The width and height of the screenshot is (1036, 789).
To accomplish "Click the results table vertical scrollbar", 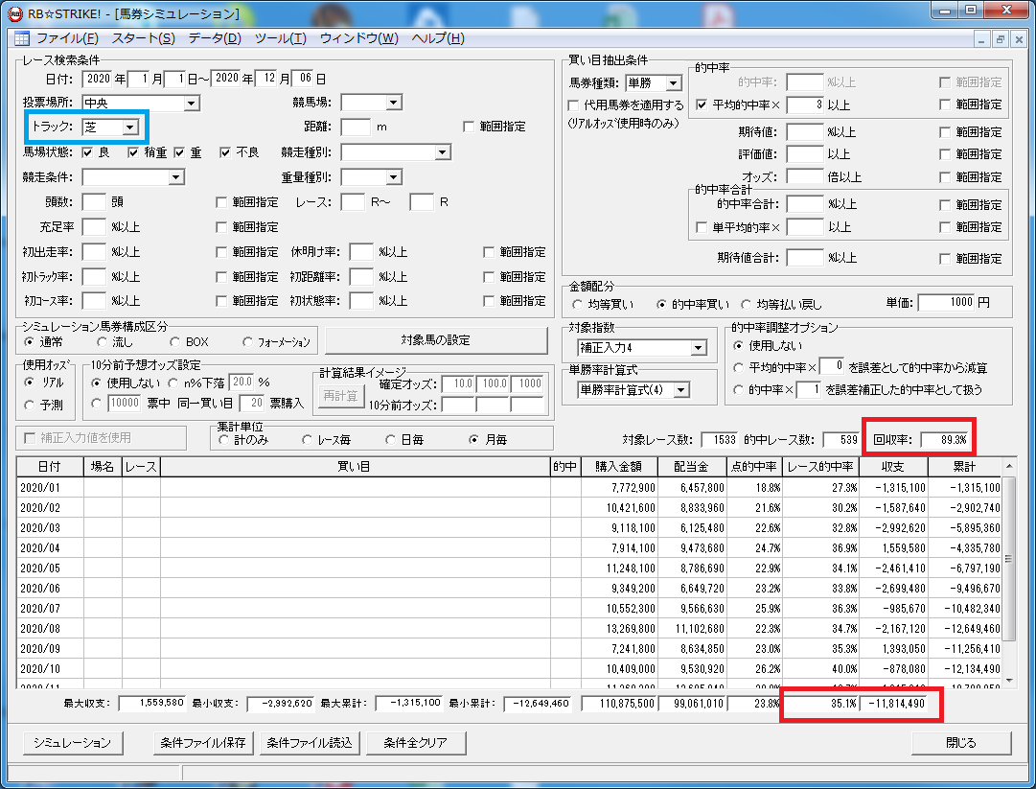I will pos(1009,572).
